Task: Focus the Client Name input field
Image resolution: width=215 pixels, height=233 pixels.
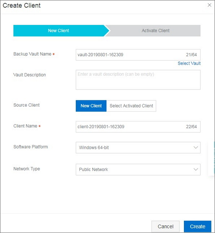Action: (x=138, y=127)
